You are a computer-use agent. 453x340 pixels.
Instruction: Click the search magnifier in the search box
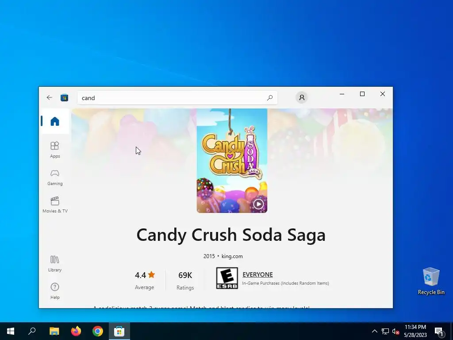pos(270,98)
